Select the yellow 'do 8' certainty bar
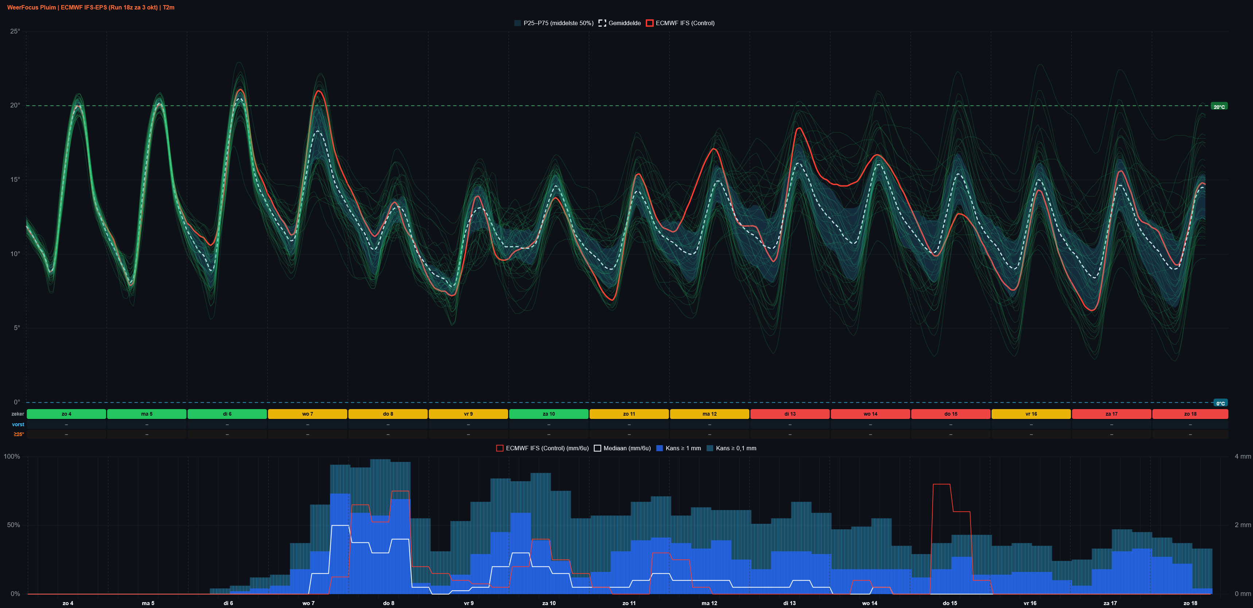Image resolution: width=1253 pixels, height=608 pixels. [388, 414]
